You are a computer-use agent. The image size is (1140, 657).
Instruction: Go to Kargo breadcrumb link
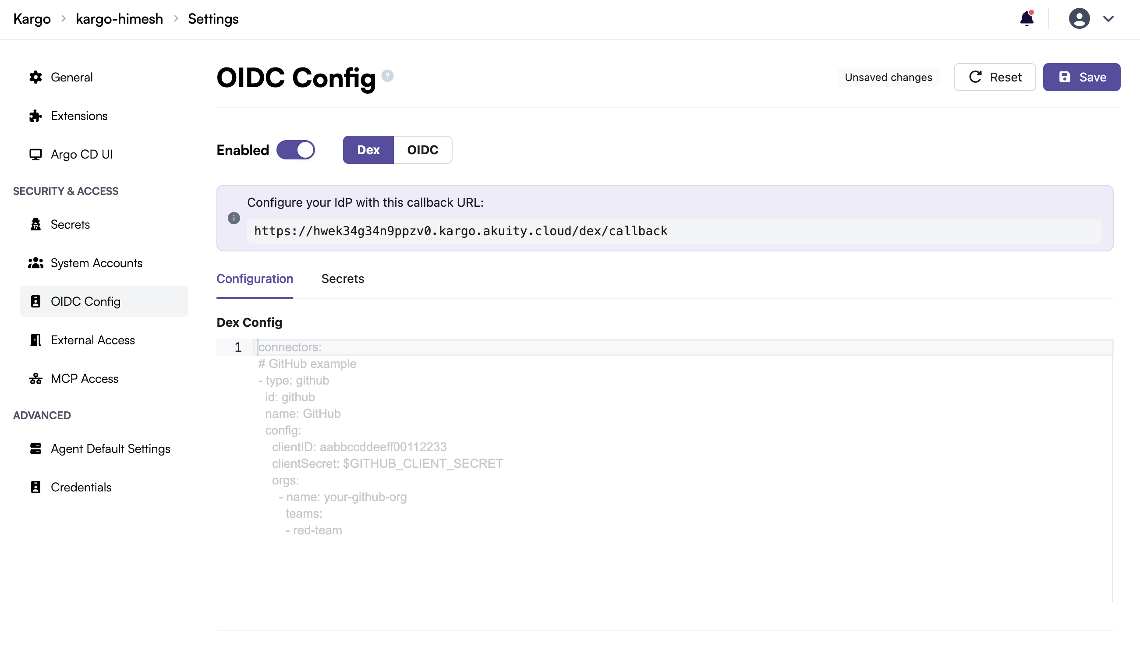coord(32,19)
